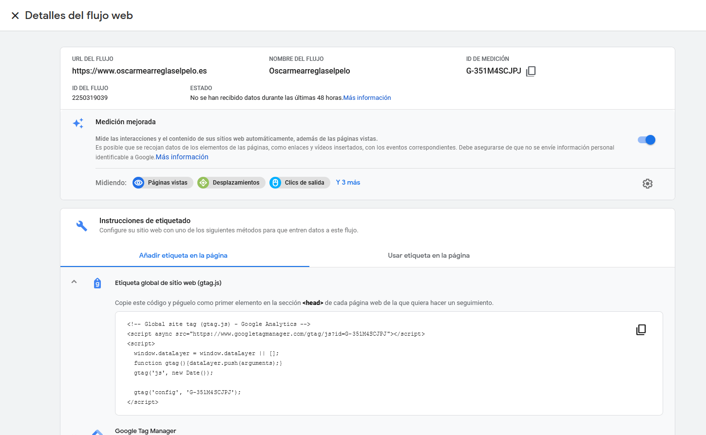Open the Google Tag Manager section
The height and width of the screenshot is (435, 706).
(145, 431)
